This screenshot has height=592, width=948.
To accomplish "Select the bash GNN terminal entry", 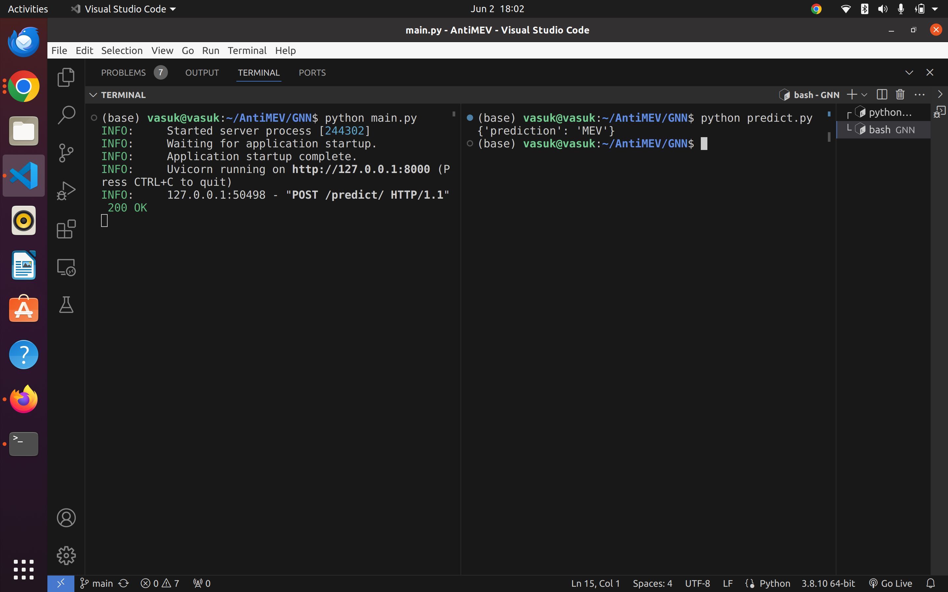I will tap(883, 130).
